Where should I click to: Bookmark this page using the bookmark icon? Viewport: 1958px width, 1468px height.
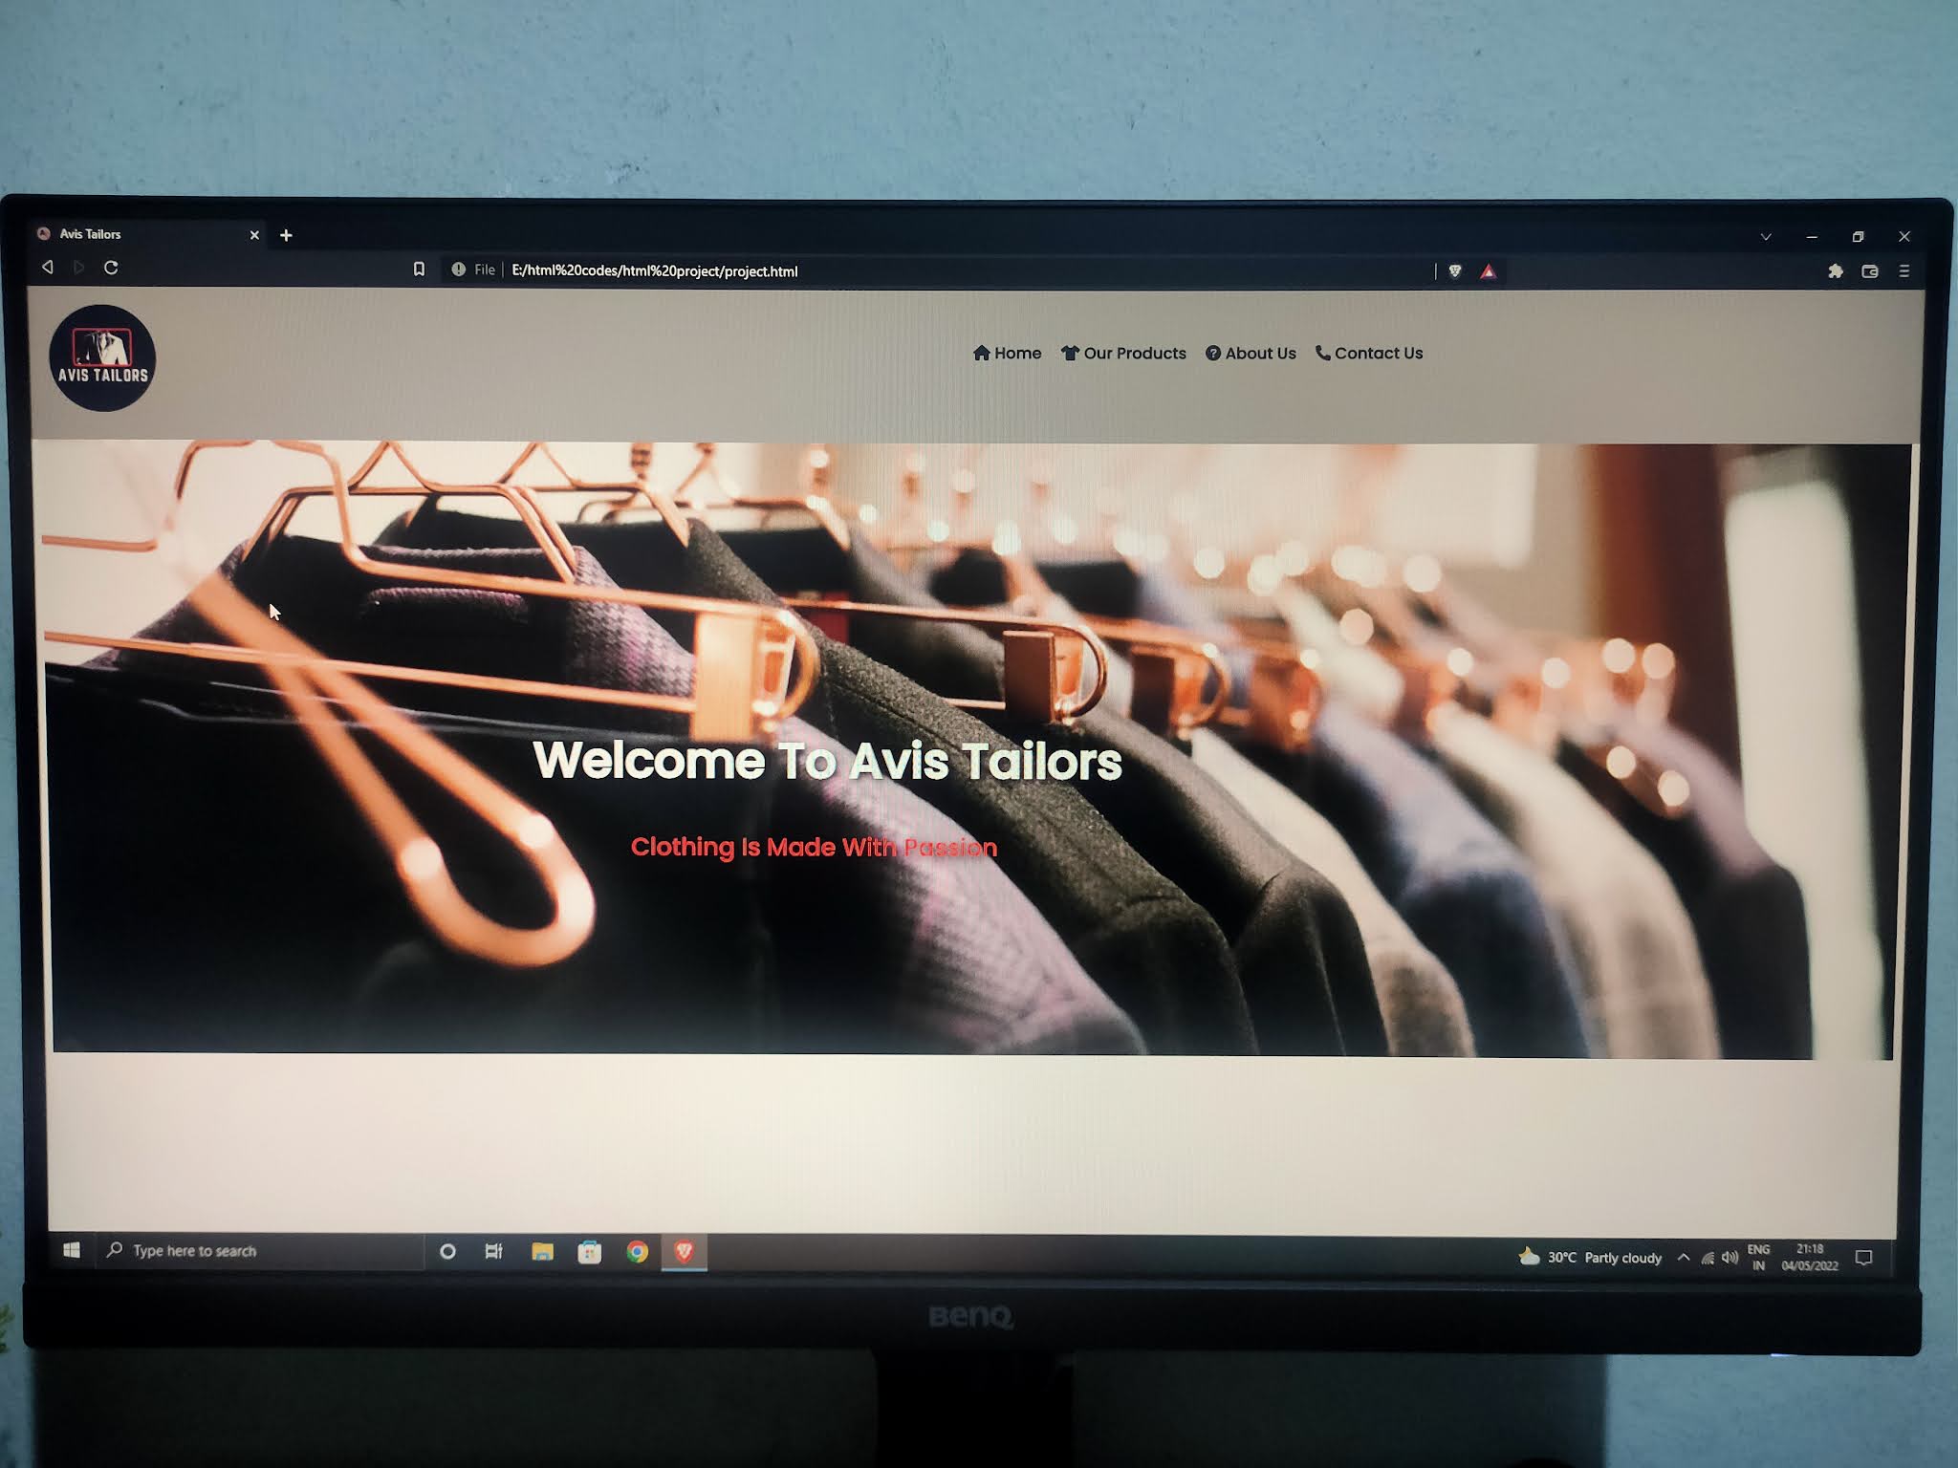click(420, 270)
